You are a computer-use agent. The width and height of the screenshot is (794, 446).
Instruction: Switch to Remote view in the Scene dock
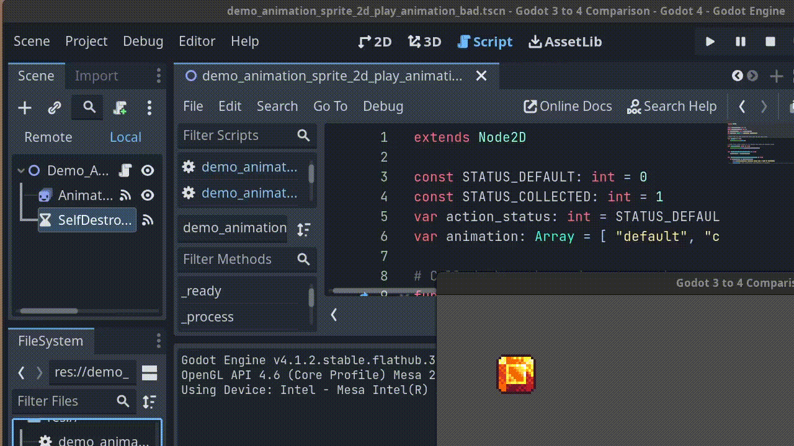pos(48,137)
